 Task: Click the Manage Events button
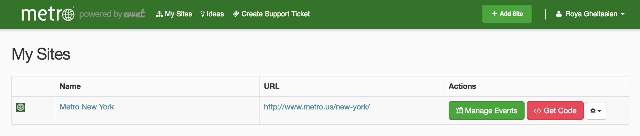486,111
